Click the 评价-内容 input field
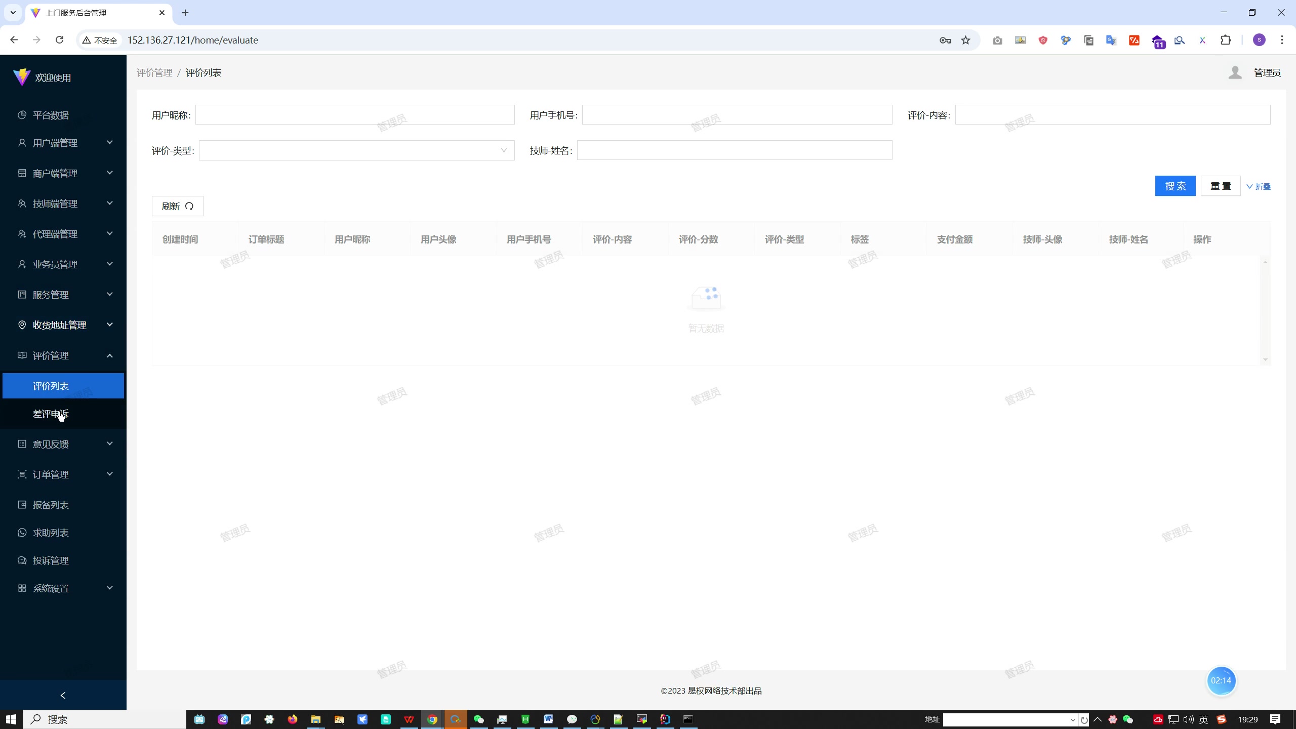 point(1113,115)
